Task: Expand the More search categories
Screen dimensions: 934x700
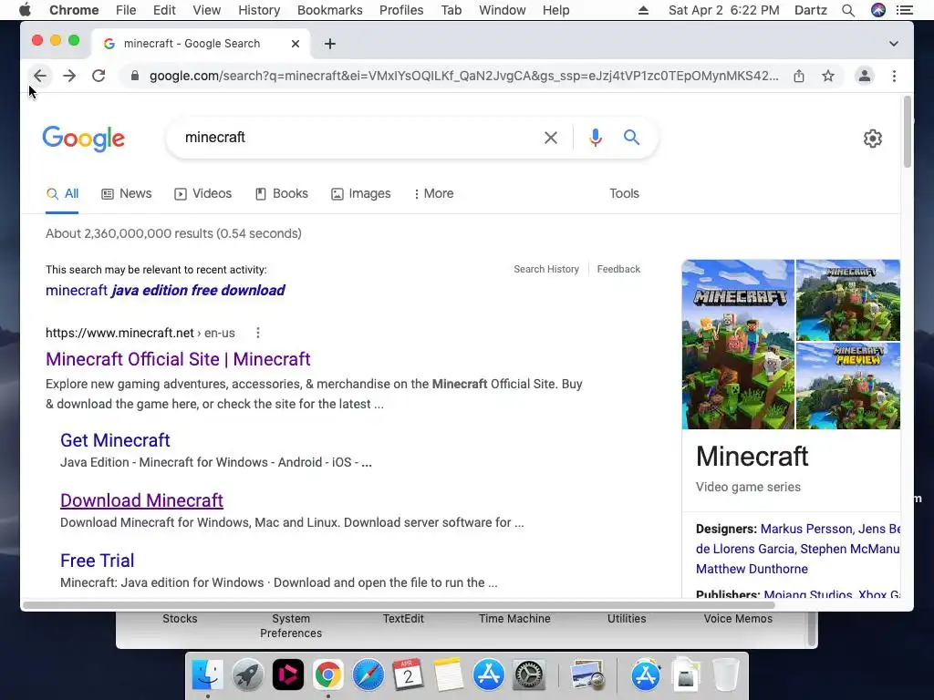Action: (x=433, y=193)
